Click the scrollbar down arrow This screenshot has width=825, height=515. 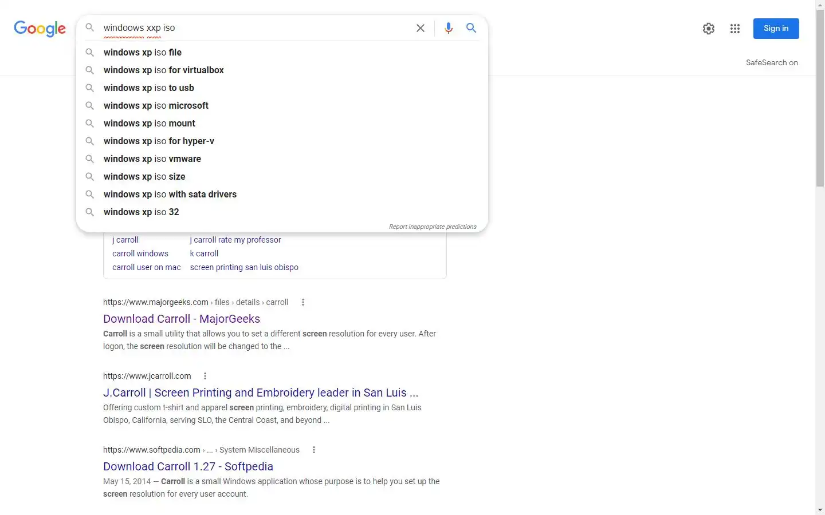click(x=820, y=510)
